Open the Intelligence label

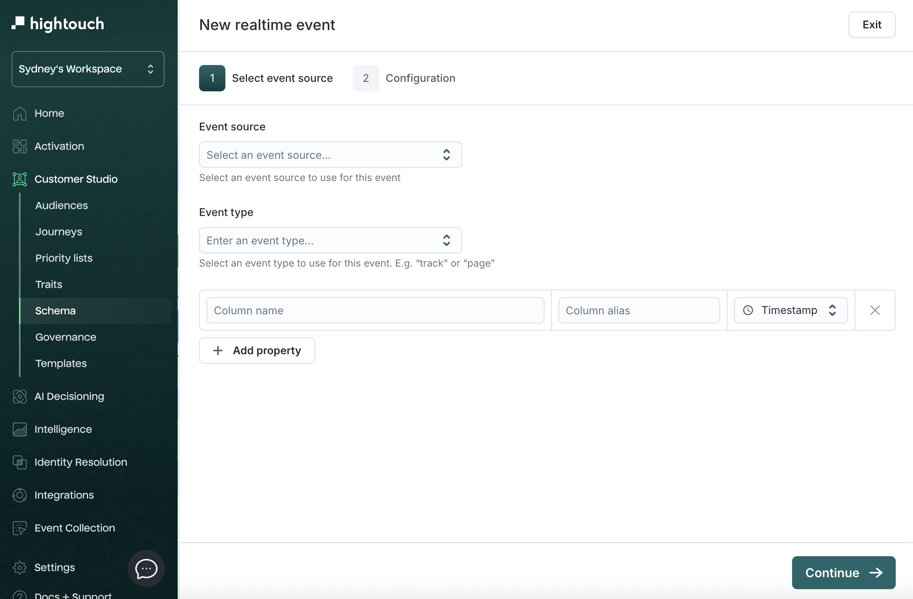point(63,429)
